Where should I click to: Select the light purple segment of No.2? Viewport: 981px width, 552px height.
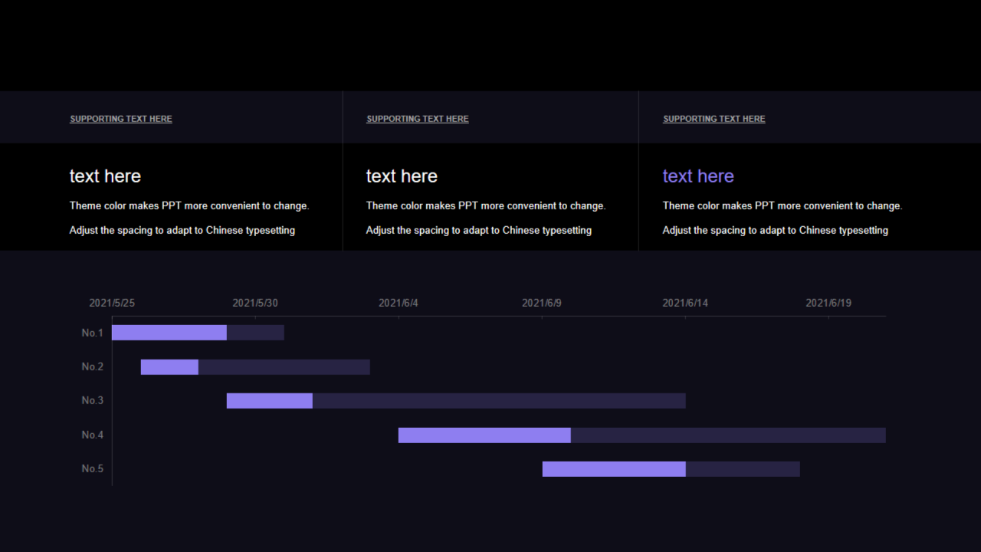[x=169, y=366]
